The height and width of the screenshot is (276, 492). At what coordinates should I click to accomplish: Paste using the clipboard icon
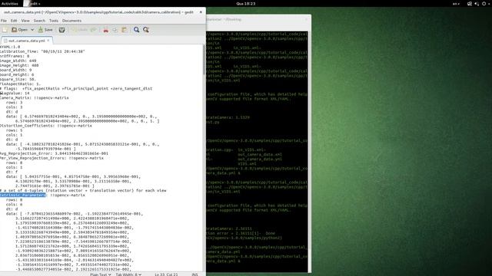point(125,30)
